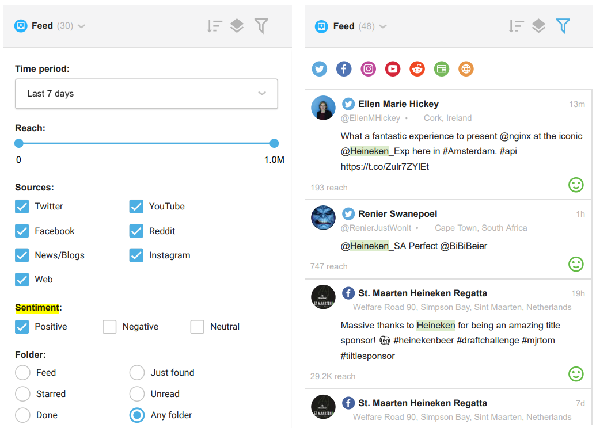Open the sort options icon in the left Feed panel
Viewport: 596px width, 428px height.
tap(214, 26)
